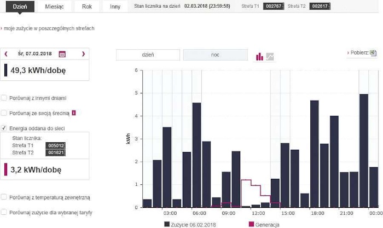383x228 pixels.
Task: Click the Generacja legend marker
Action: click(x=251, y=224)
